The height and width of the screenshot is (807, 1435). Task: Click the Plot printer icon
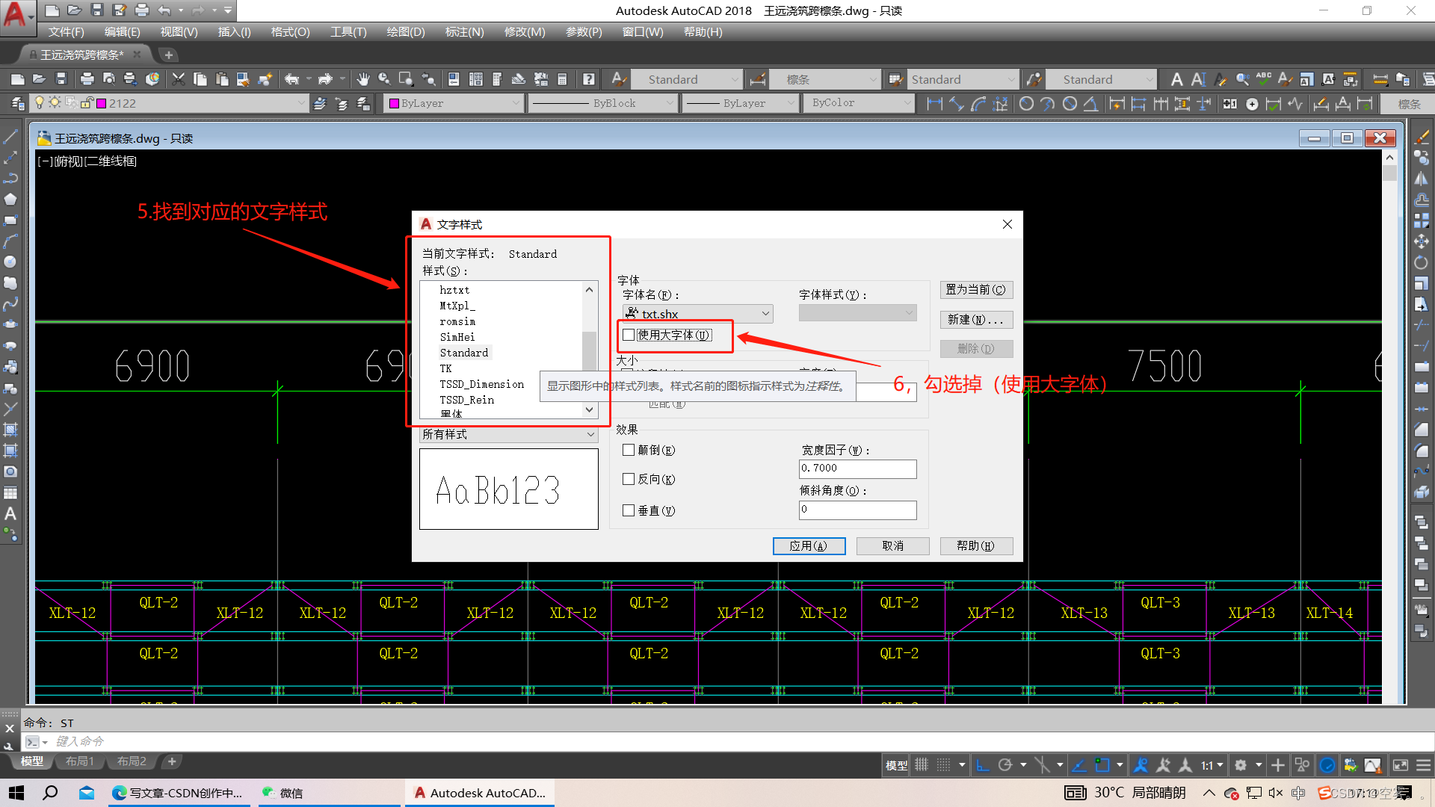coord(87,79)
